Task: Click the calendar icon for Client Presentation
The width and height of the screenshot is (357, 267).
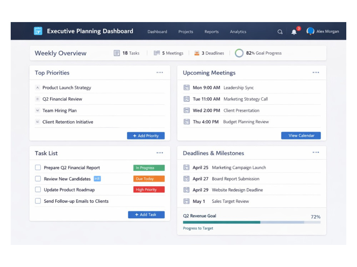Action: (x=186, y=110)
